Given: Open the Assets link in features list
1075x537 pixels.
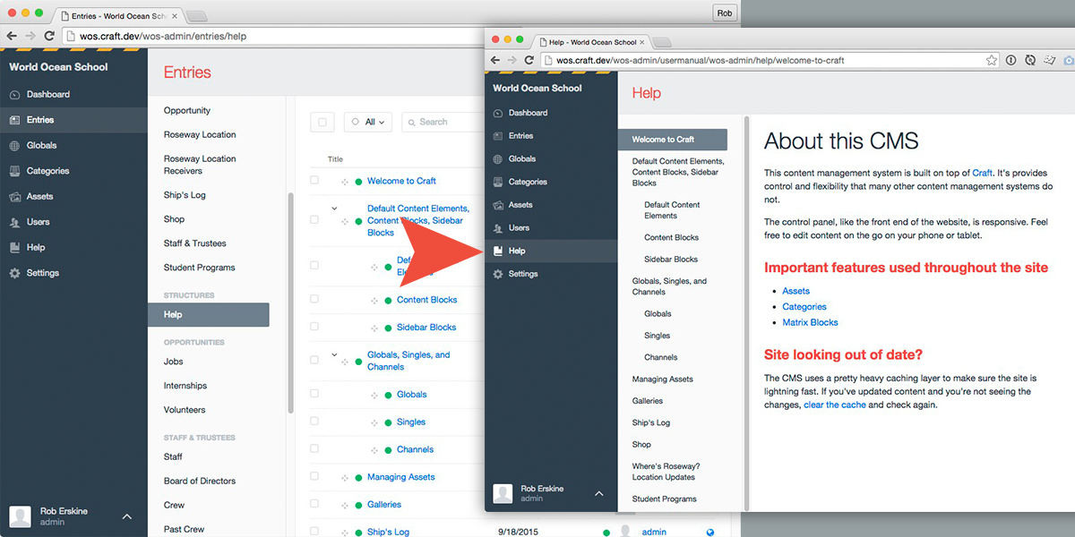Looking at the screenshot, I should point(795,291).
